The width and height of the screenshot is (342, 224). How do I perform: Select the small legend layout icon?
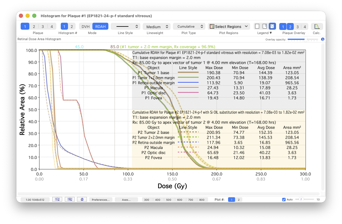(264, 26)
